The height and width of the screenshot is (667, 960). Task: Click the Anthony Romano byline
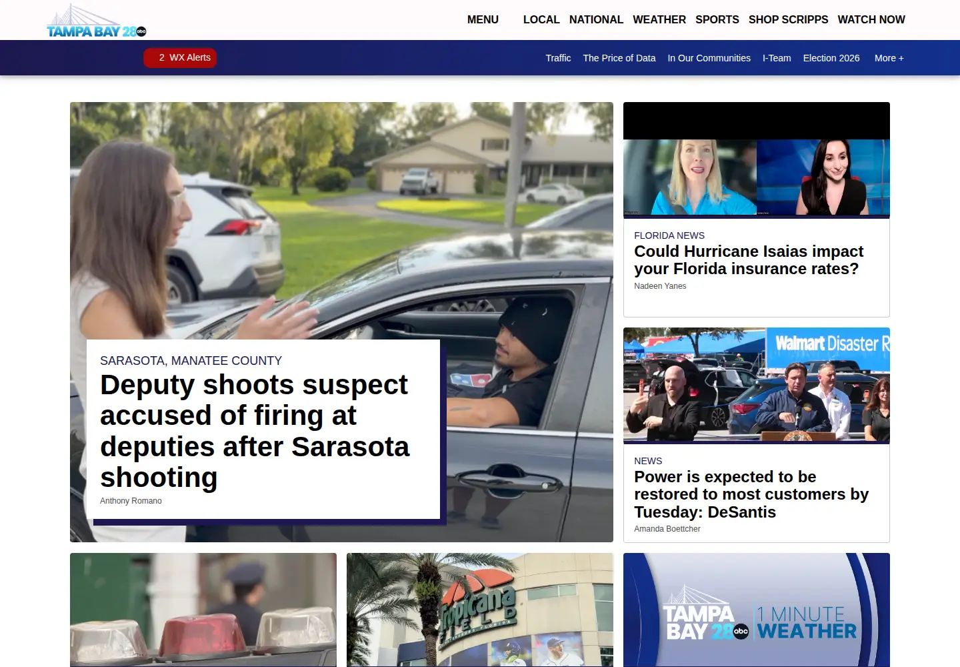coord(131,501)
